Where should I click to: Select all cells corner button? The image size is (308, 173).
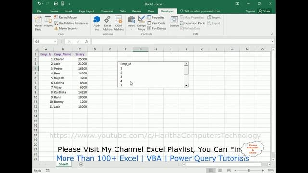36,49
